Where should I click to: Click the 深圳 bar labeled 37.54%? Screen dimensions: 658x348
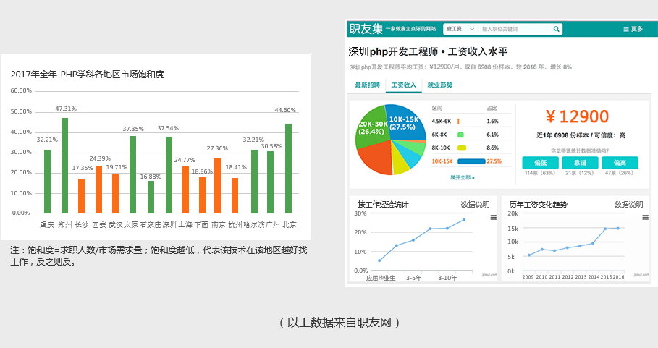click(x=169, y=175)
